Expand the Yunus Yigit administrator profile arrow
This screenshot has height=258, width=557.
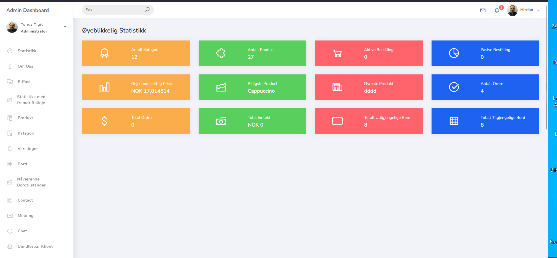pos(65,27)
